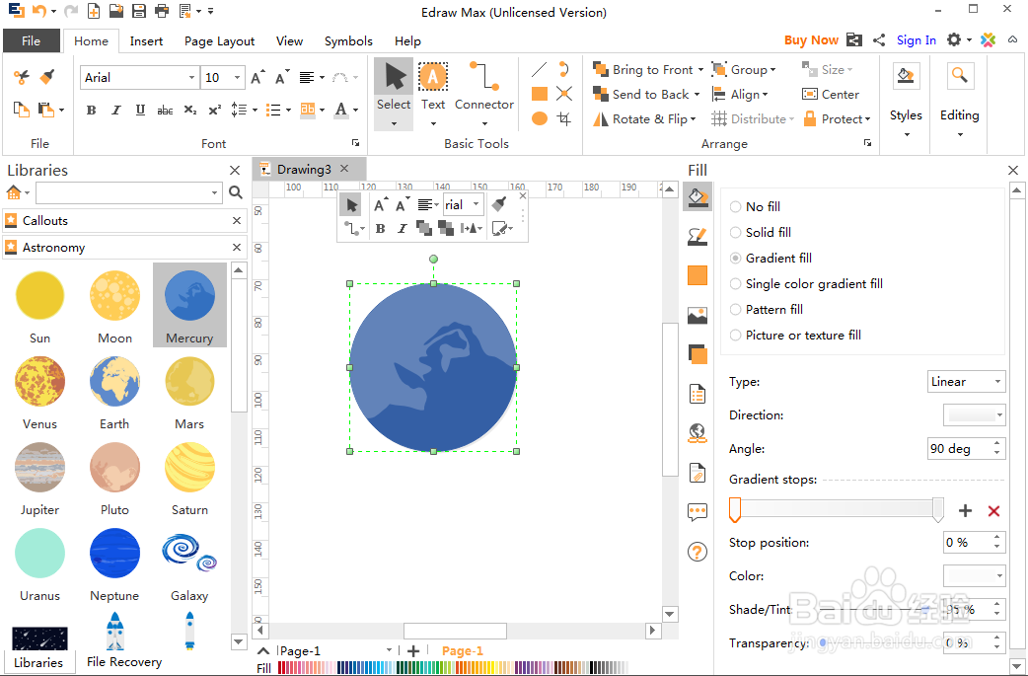Delete gradient stop with red X
Viewport: 1028px width, 676px height.
(x=993, y=511)
